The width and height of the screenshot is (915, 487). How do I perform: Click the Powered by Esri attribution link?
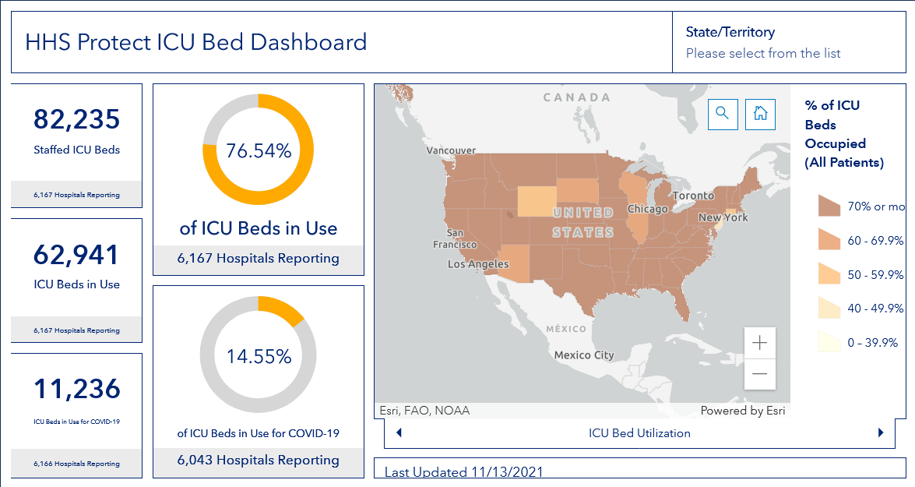742,411
